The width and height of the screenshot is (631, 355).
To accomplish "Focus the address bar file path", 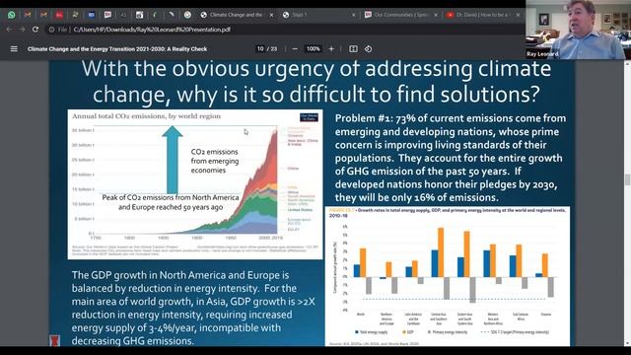I will [152, 30].
